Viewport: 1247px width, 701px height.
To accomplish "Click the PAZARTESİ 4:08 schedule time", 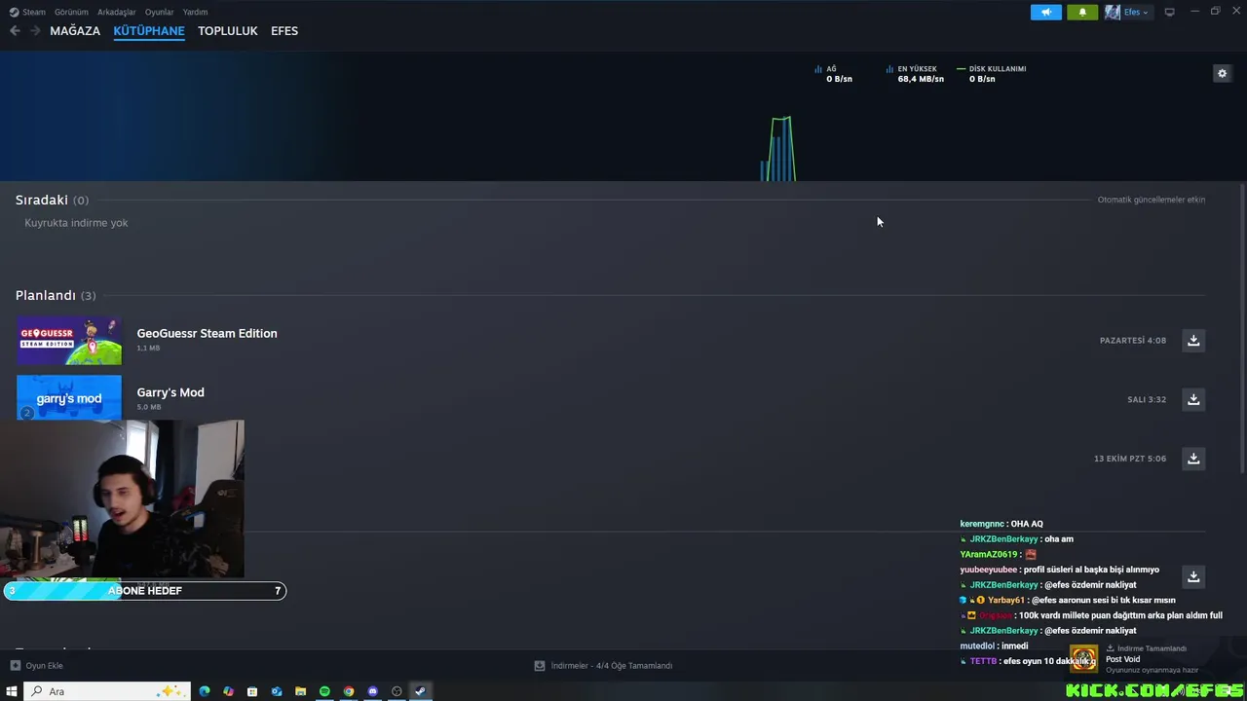I will pos(1133,341).
